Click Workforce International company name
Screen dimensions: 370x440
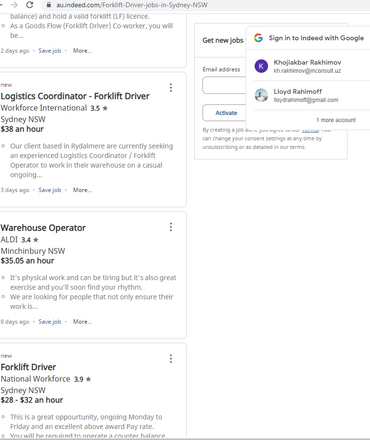pyautogui.click(x=44, y=108)
